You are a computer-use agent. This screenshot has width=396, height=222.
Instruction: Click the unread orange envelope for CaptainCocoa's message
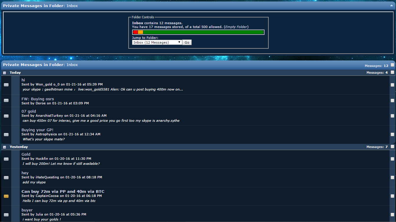[x=6, y=196]
